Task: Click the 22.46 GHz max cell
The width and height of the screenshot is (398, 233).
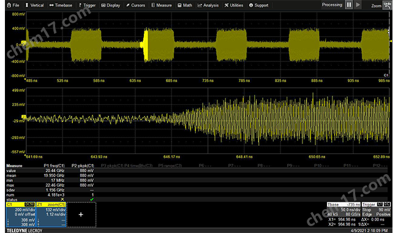Action: click(55, 185)
